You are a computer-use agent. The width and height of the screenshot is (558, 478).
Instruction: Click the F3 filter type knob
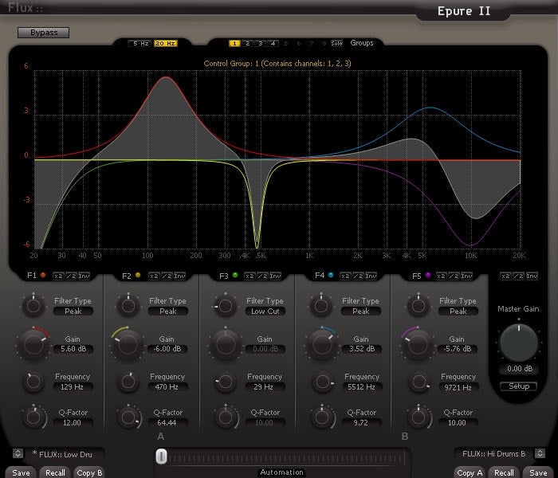226,306
